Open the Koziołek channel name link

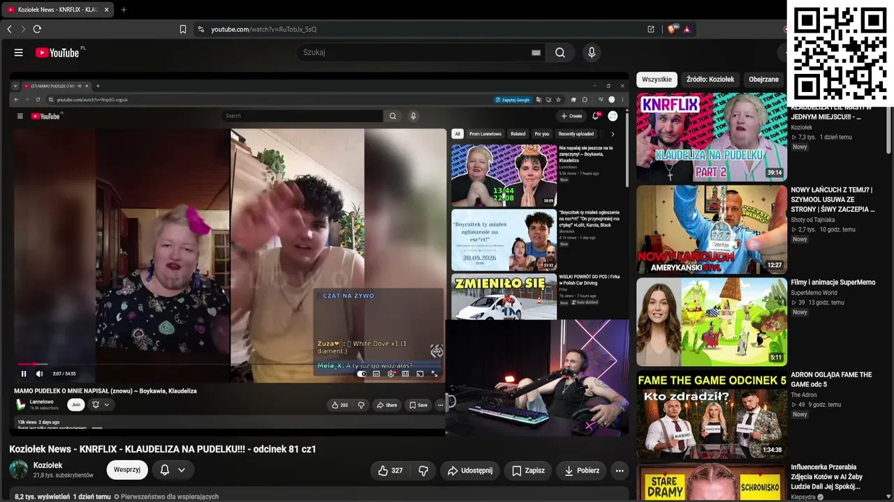[x=48, y=465]
